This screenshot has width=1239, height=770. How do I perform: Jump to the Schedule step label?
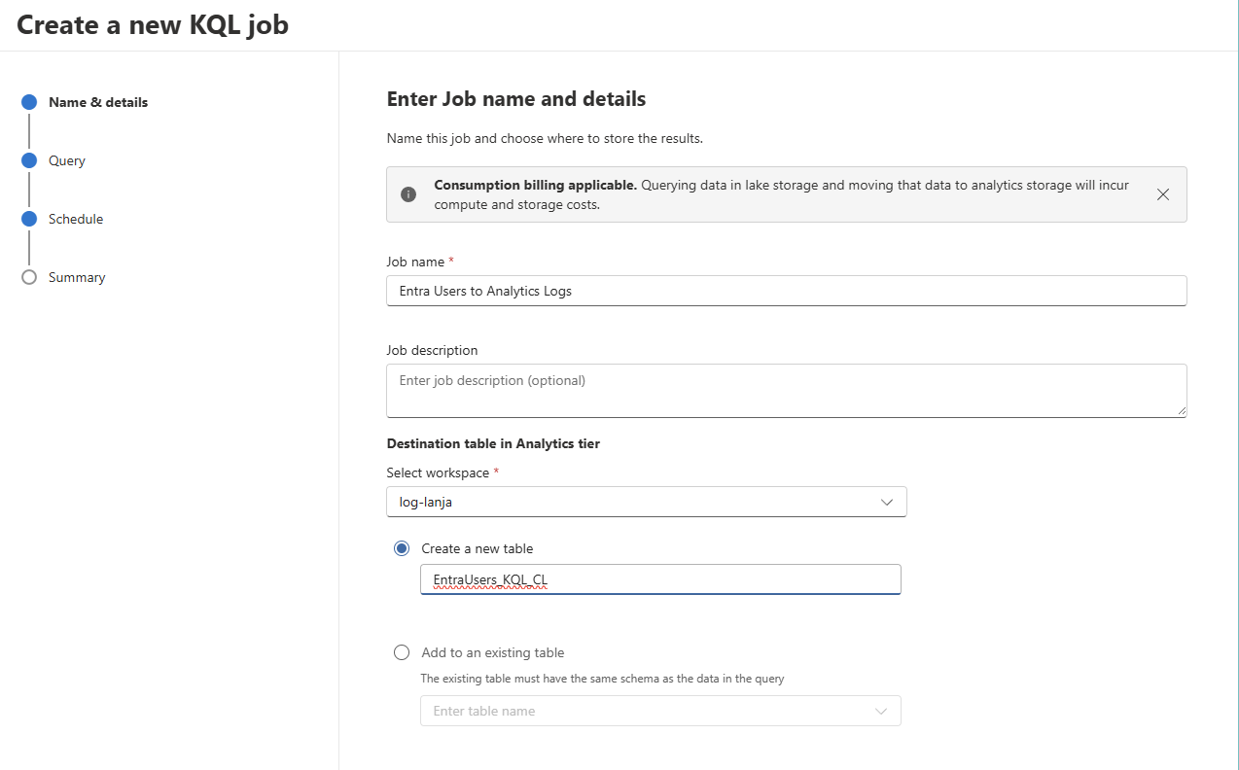(76, 219)
